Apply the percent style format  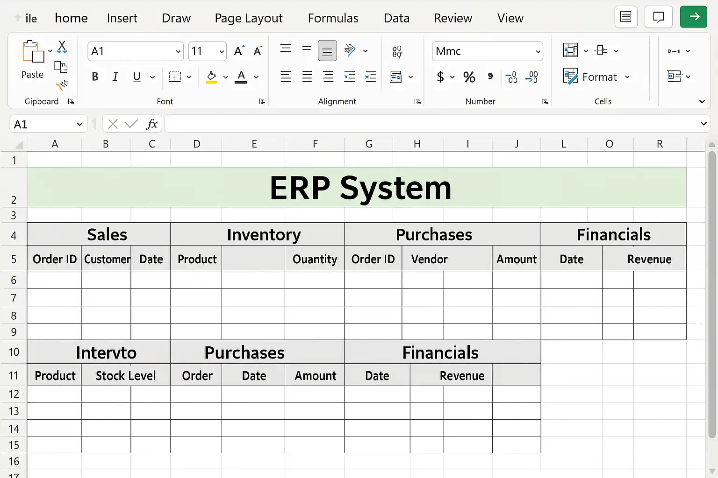(469, 77)
